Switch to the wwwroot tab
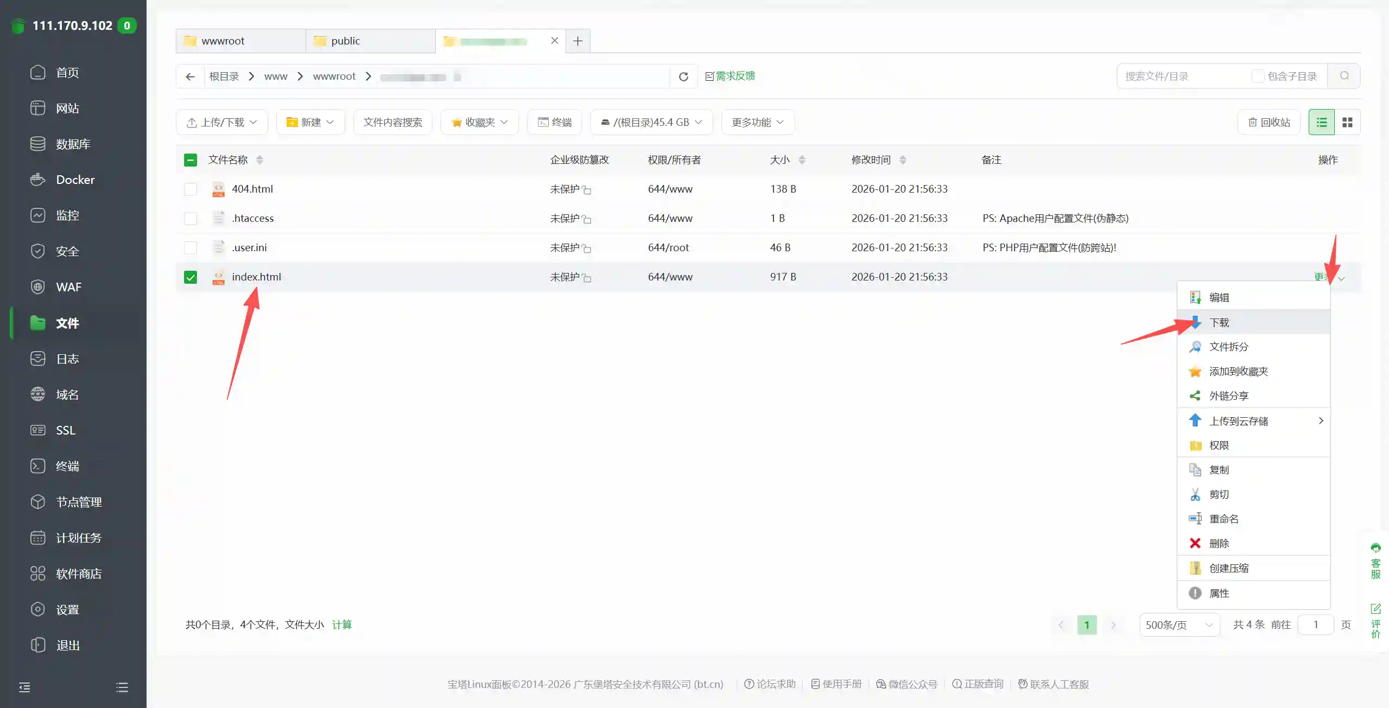The width and height of the screenshot is (1389, 708). coord(240,41)
